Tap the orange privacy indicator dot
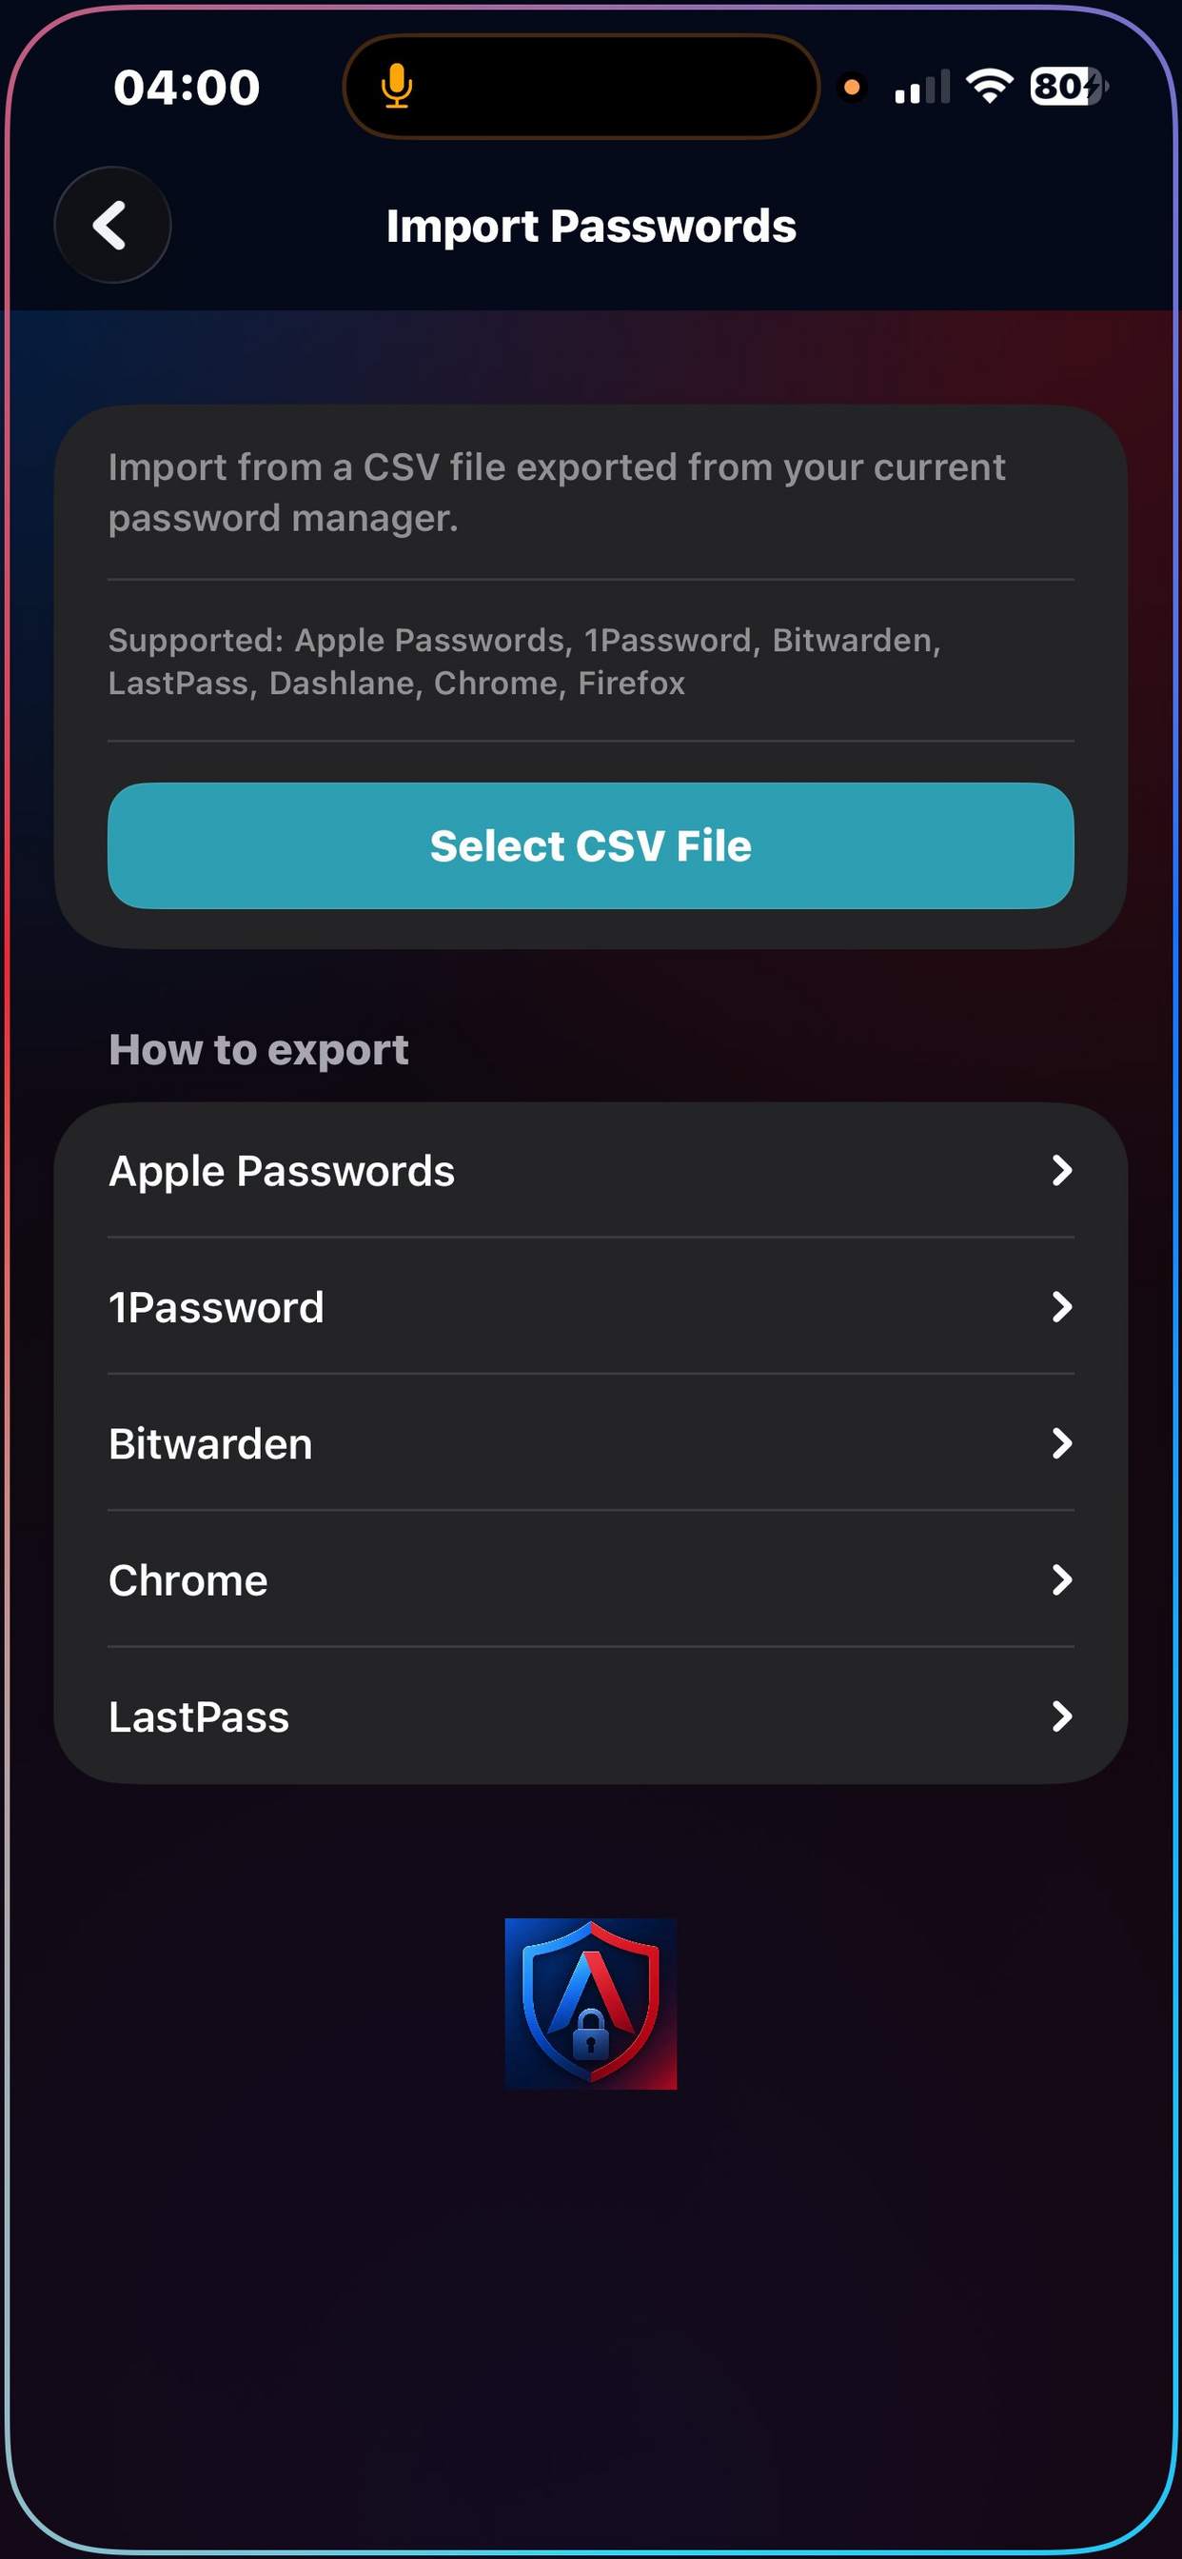1182x2559 pixels. tap(852, 88)
